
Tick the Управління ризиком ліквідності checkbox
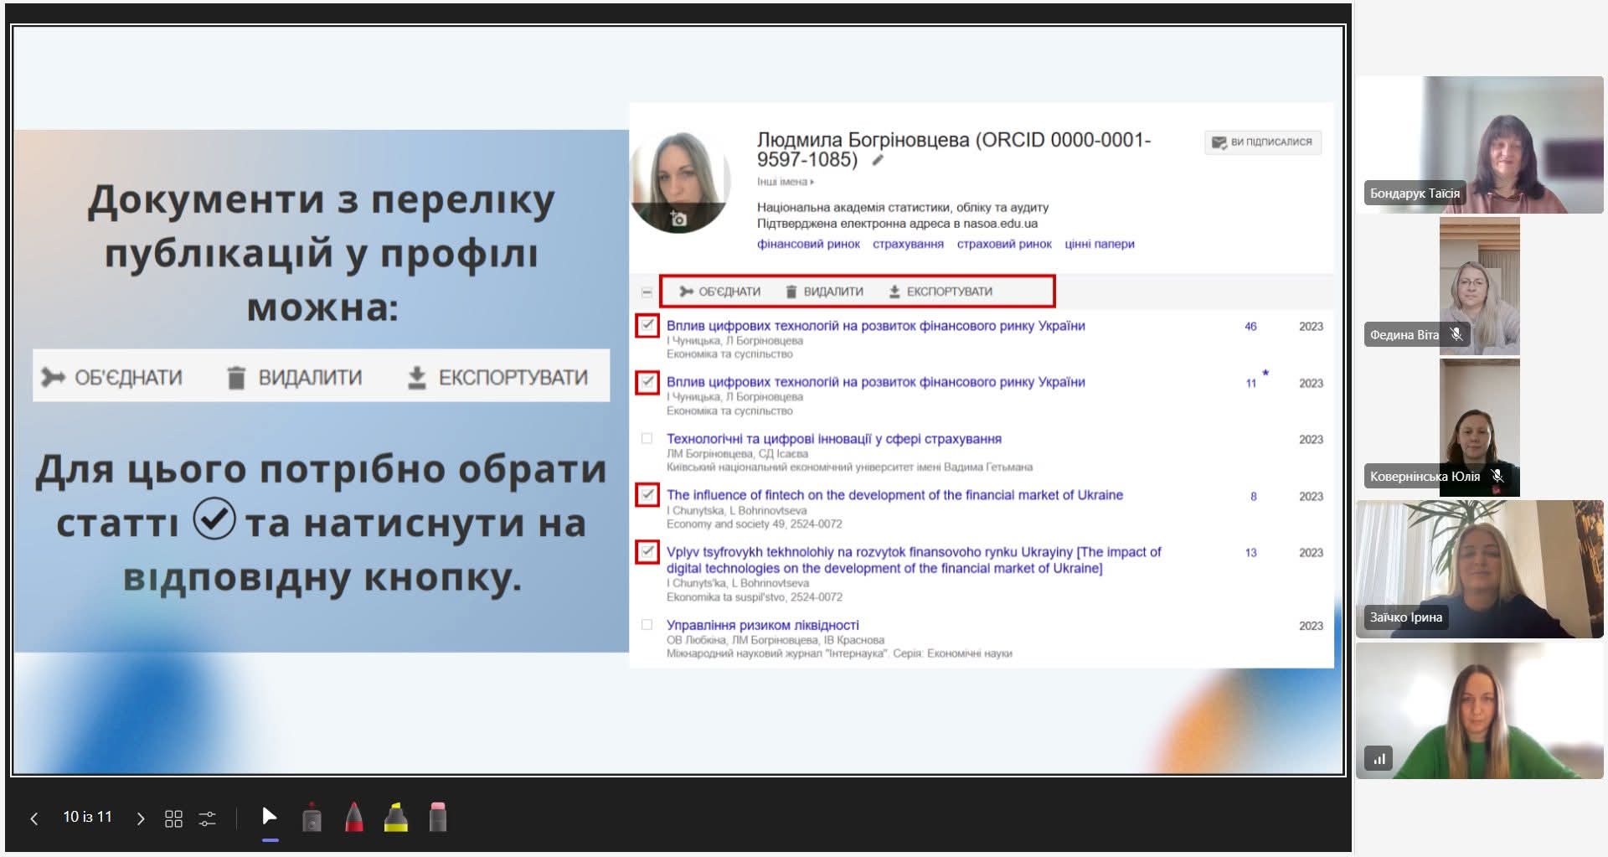[647, 625]
